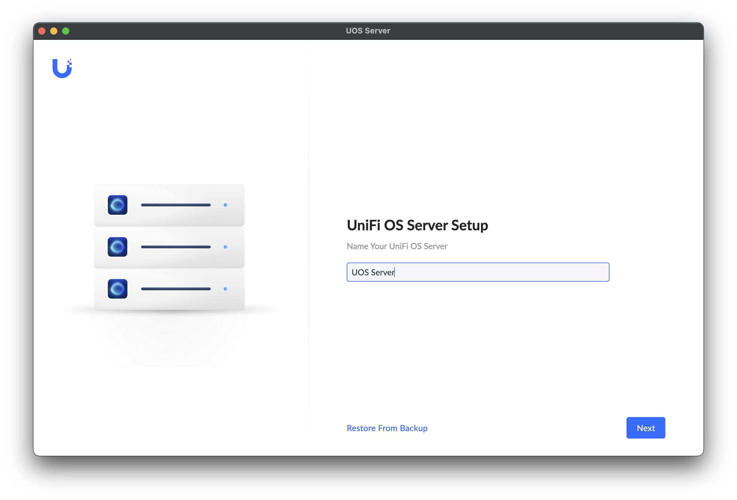Viewport: 737px width, 500px height.
Task: Click the top server's blue app icon
Action: (117, 205)
